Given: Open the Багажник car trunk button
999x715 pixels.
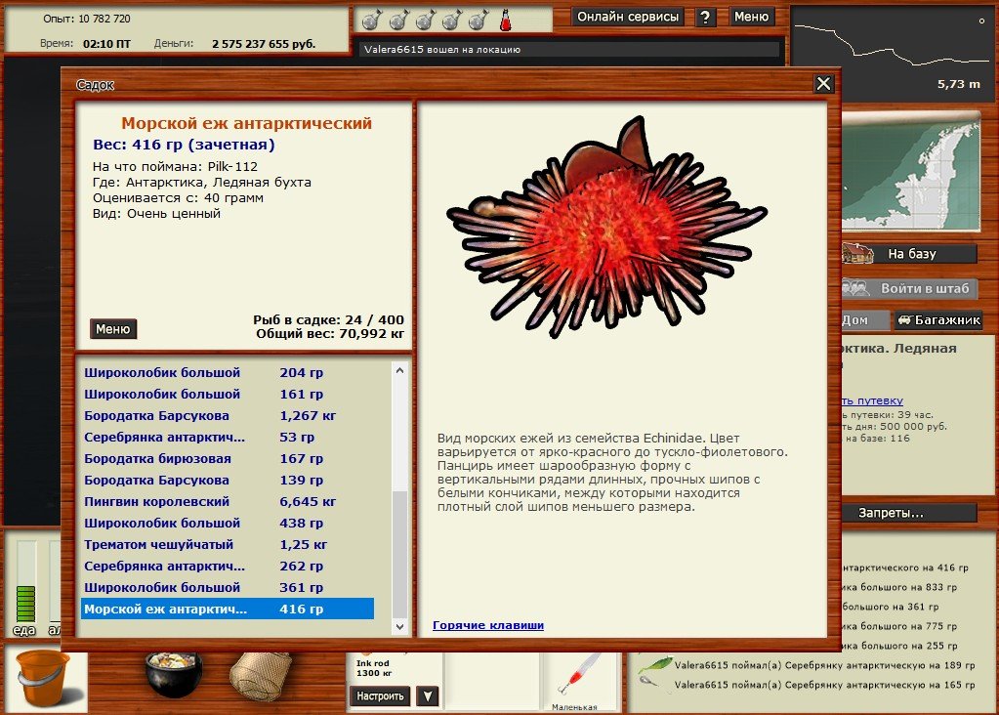Looking at the screenshot, I should (937, 319).
